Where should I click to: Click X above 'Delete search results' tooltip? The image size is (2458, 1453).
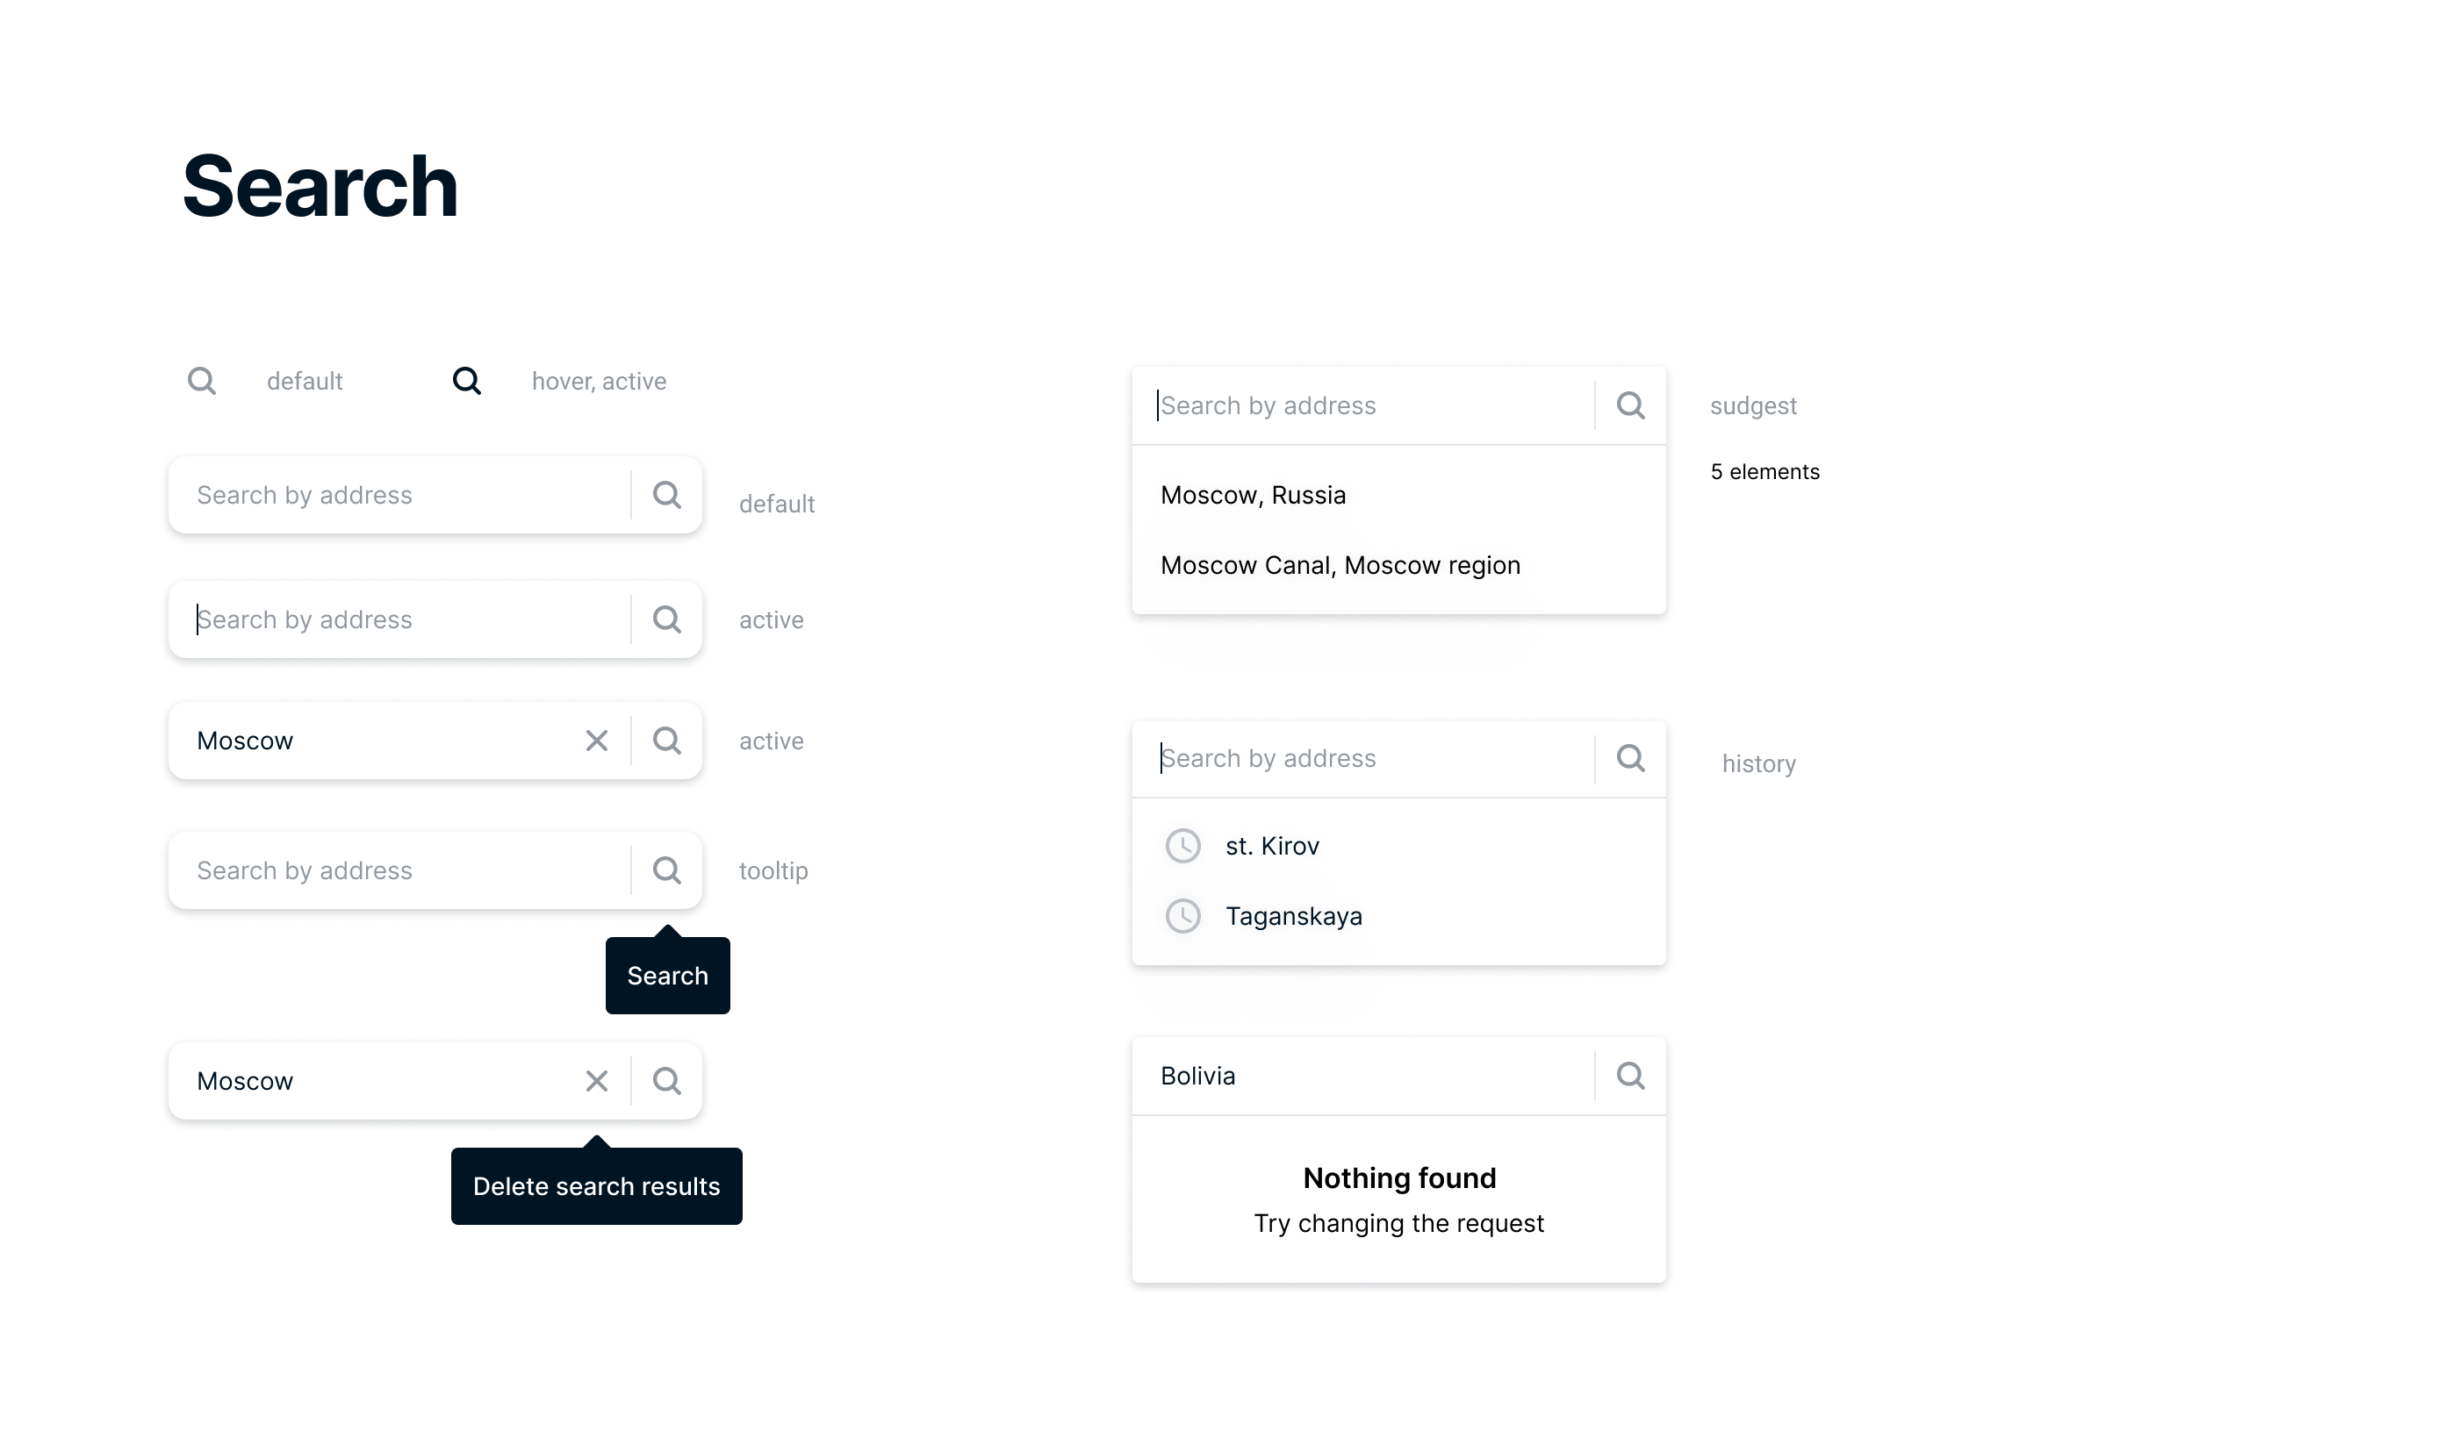coord(596,1081)
